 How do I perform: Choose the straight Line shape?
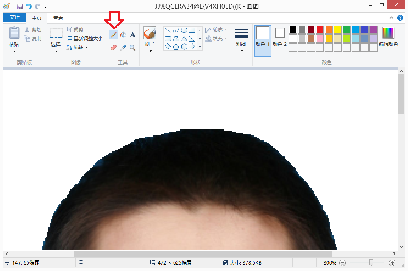pyautogui.click(x=168, y=30)
